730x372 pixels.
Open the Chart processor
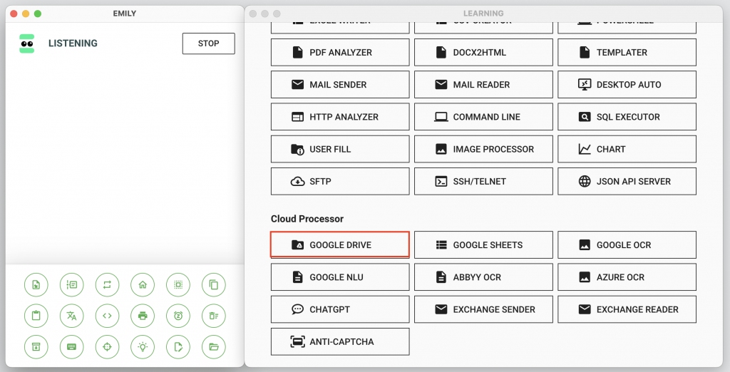627,149
